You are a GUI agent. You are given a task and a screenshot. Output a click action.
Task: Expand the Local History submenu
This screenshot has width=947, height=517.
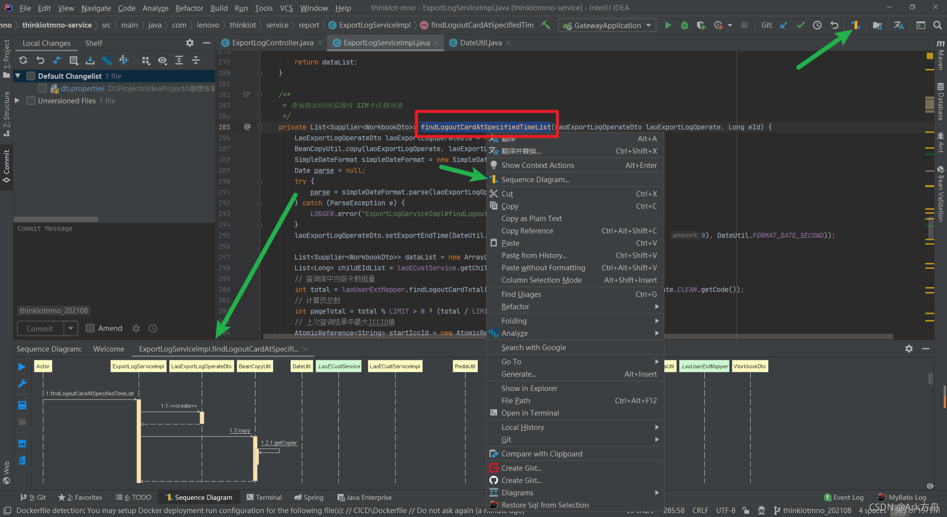tap(575, 427)
